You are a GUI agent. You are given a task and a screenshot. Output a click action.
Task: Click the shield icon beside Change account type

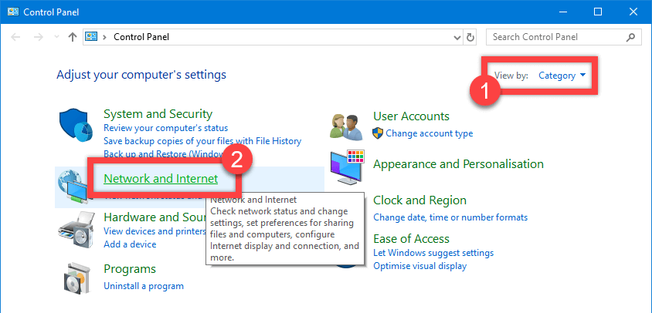click(378, 133)
